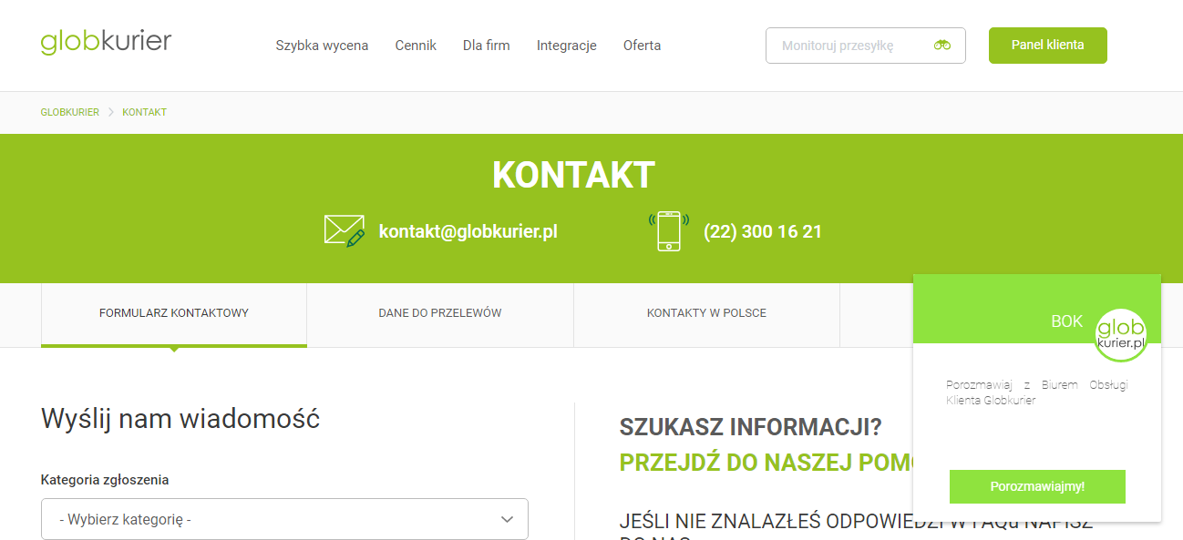This screenshot has height=540, width=1183.
Task: Click the breadcrumb chevron separator
Action: tap(110, 112)
